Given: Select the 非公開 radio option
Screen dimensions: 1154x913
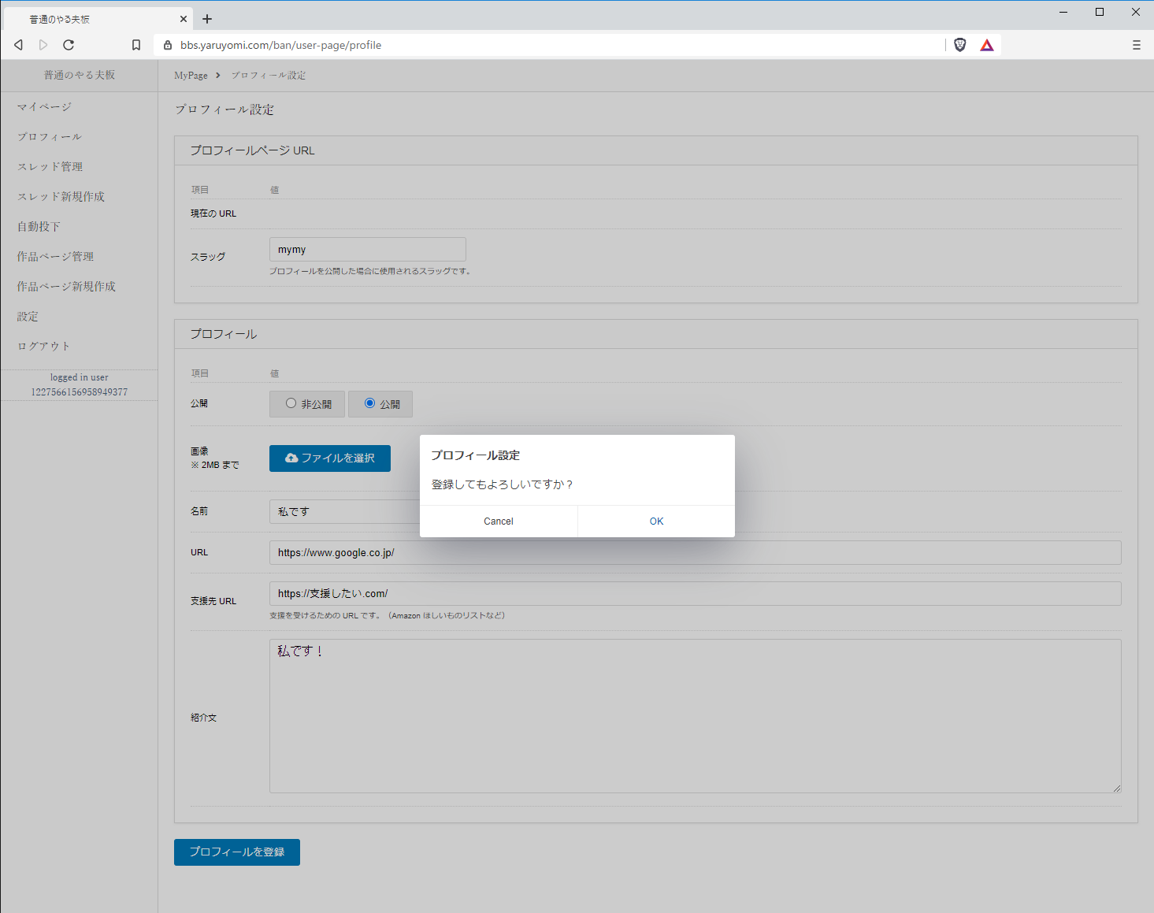Looking at the screenshot, I should 291,403.
